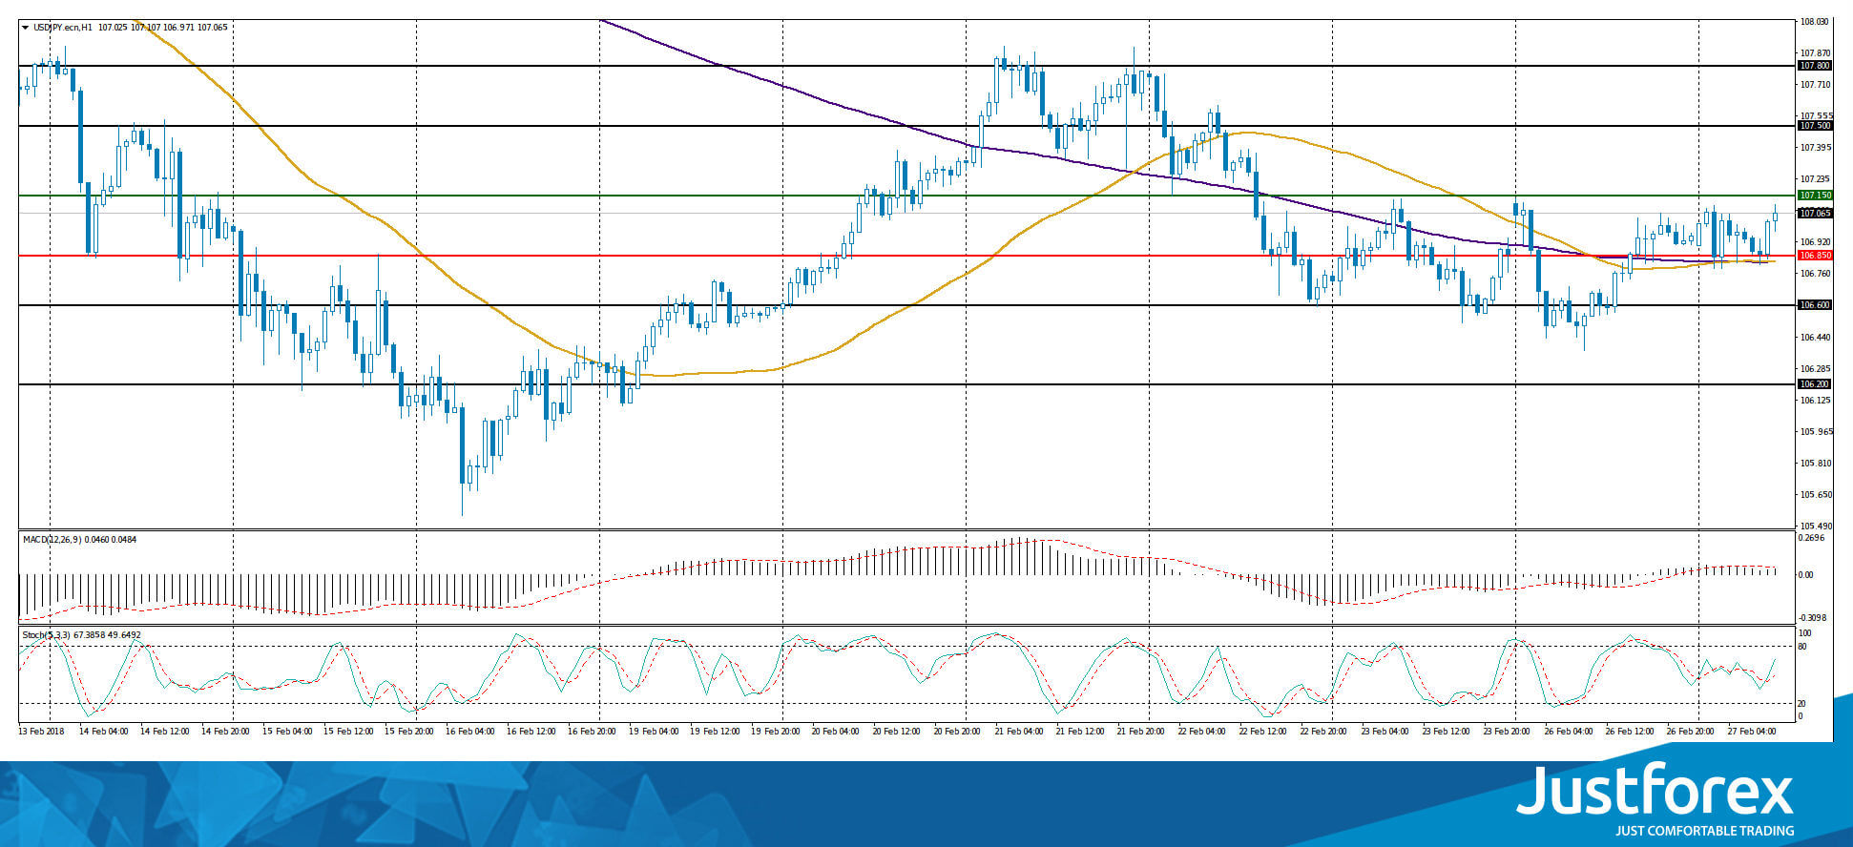The height and width of the screenshot is (847, 1853).
Task: Click the MACD scale value 0.2696
Action: pyautogui.click(x=1812, y=538)
